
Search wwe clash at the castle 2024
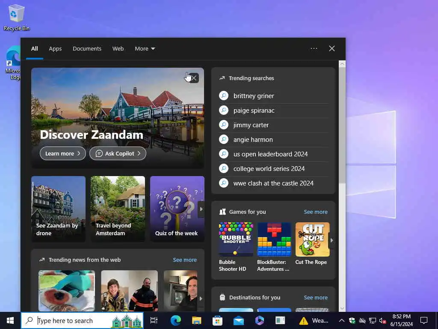click(x=274, y=183)
